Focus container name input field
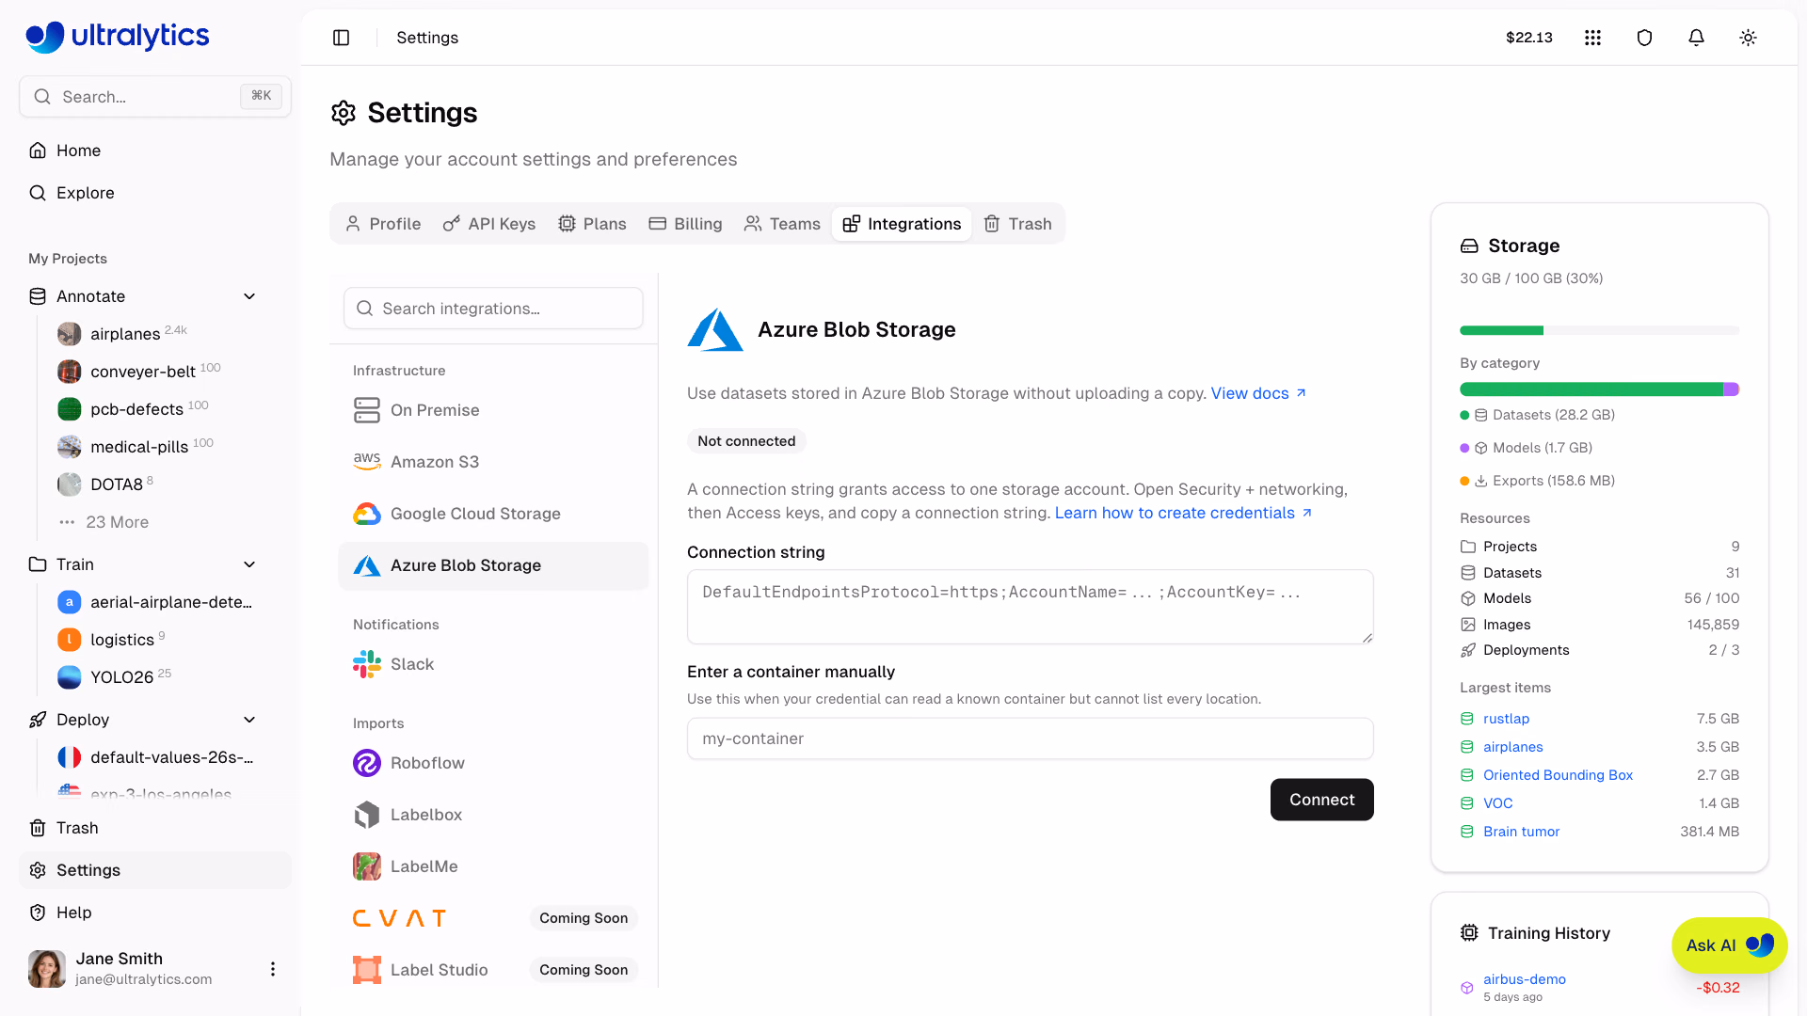Image resolution: width=1807 pixels, height=1016 pixels. coord(1030,738)
